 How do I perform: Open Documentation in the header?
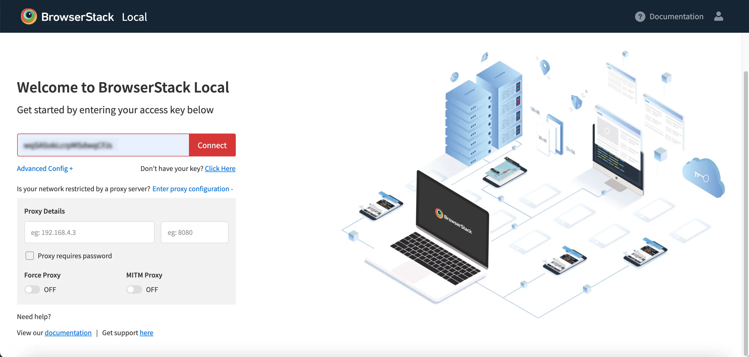(x=676, y=17)
